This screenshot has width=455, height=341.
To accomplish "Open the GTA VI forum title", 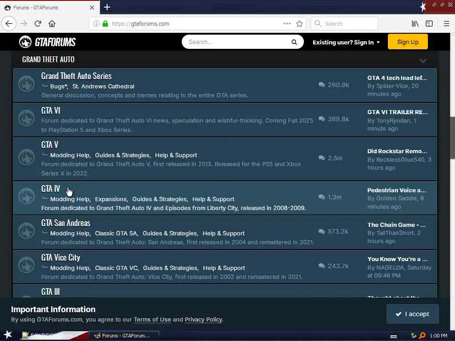I will (x=51, y=111).
